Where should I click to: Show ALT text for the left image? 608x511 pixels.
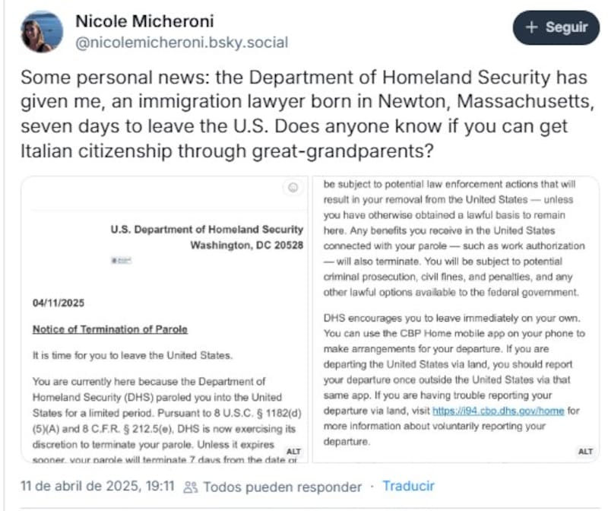point(293,452)
